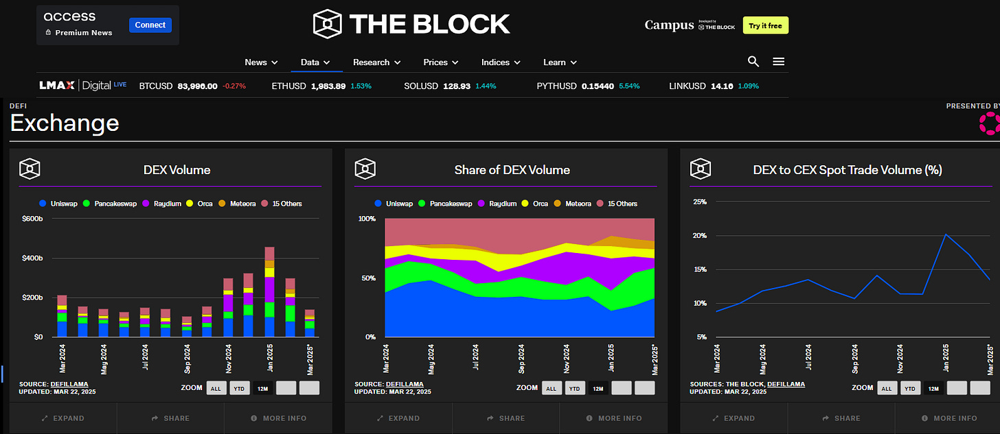
Task: Click the cube icon in DEX to CEX card
Action: (x=701, y=169)
